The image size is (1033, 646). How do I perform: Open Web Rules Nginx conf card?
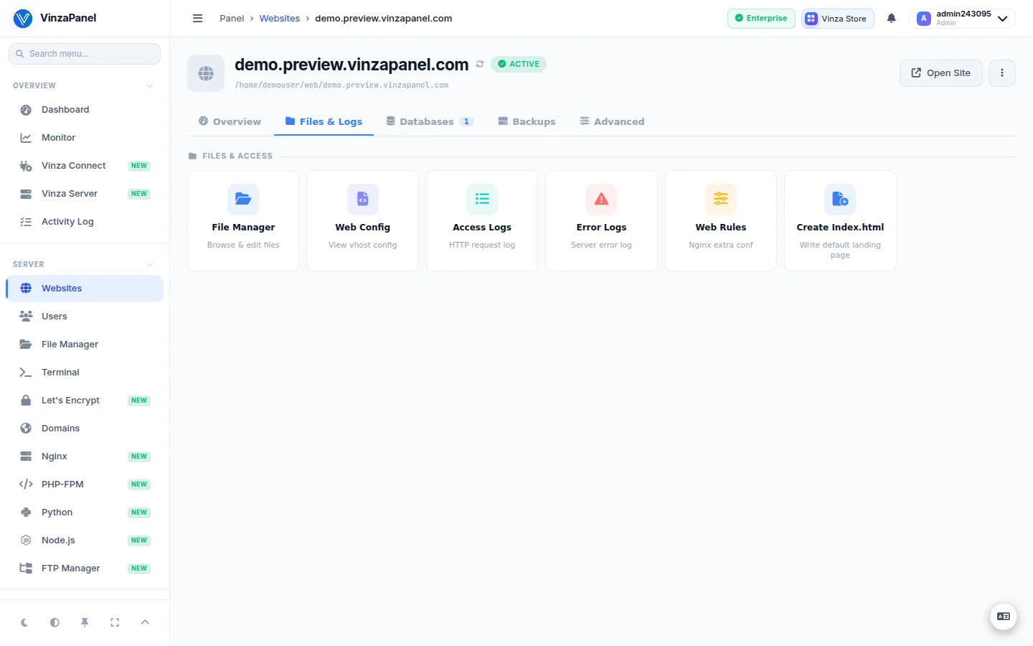[x=721, y=220]
